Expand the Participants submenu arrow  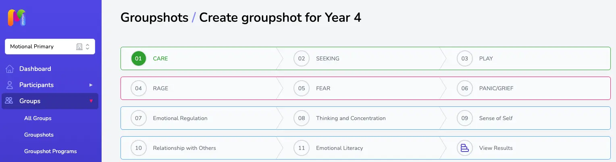91,85
